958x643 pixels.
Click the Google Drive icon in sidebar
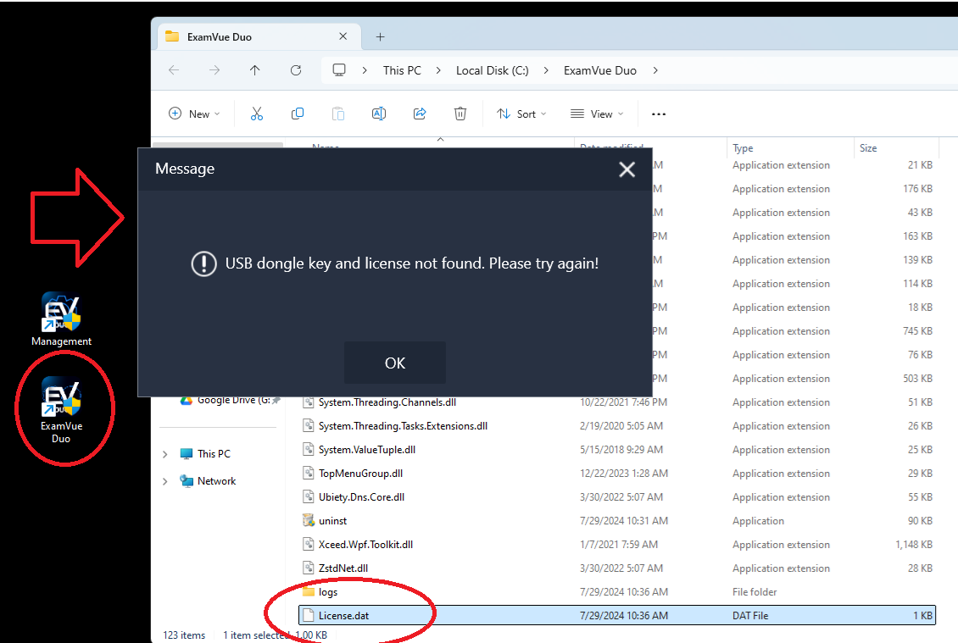coord(187,402)
